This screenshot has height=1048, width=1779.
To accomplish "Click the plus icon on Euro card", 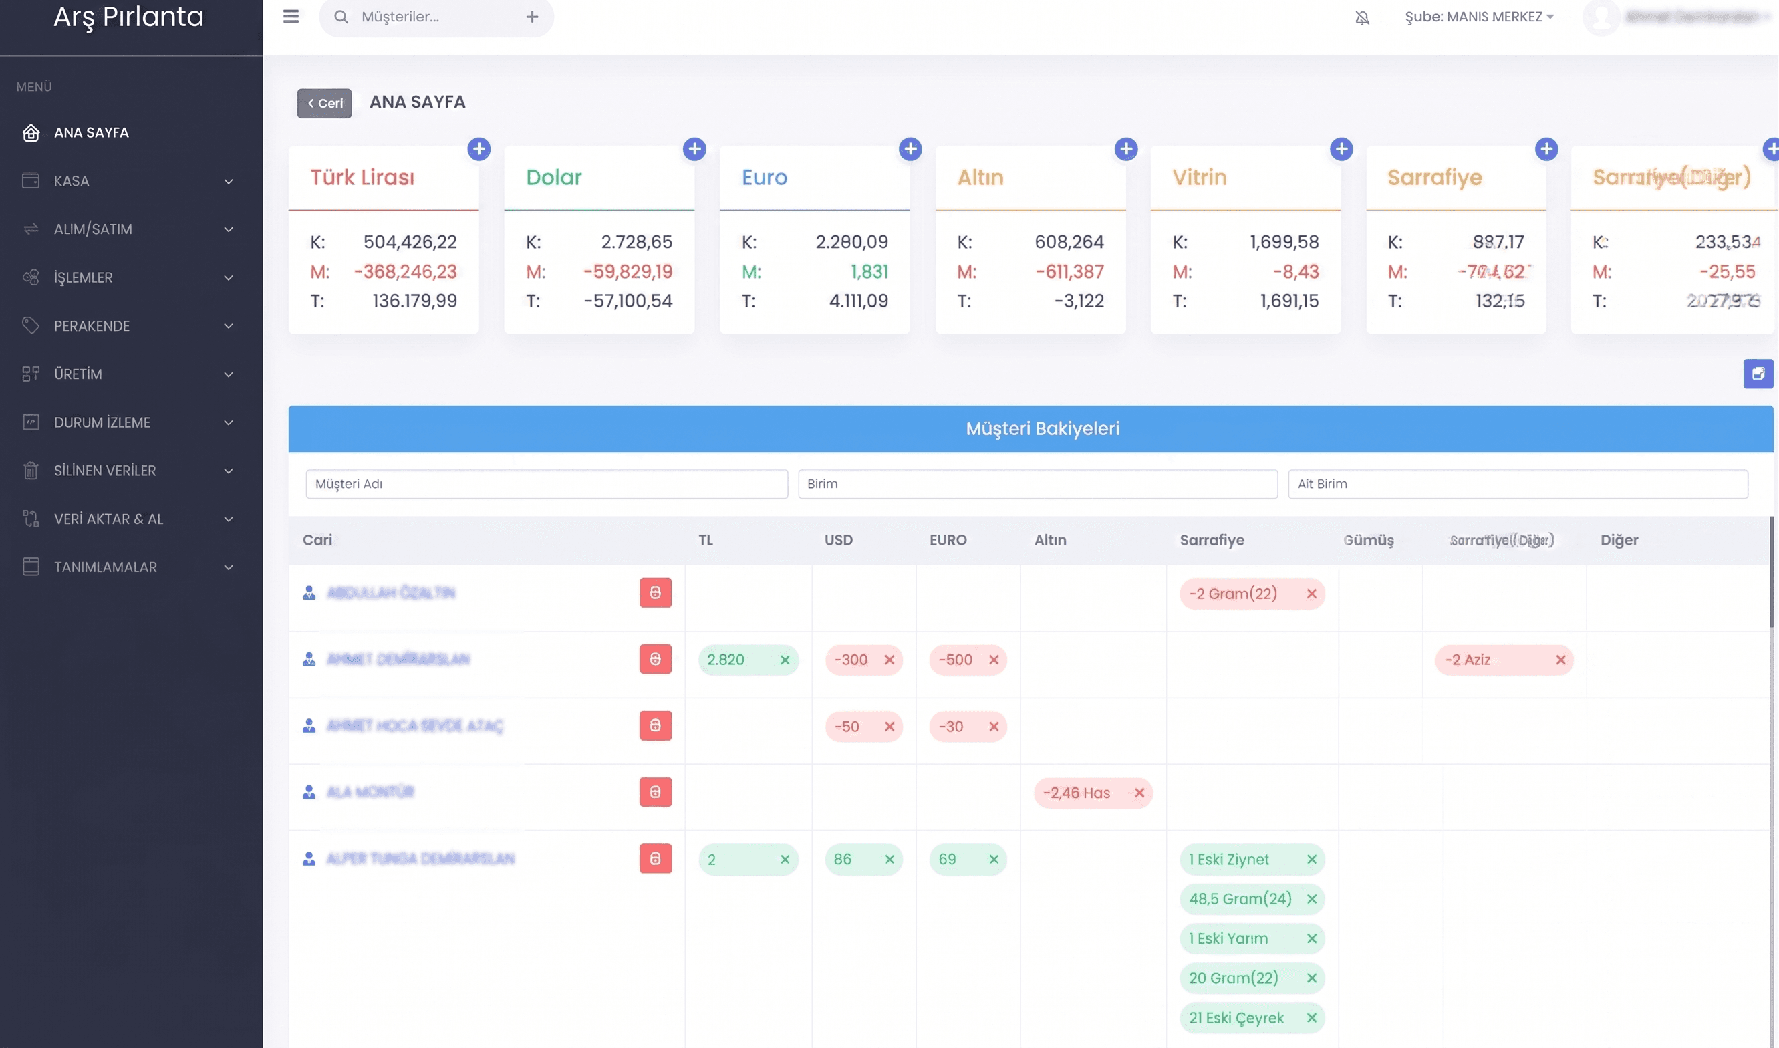I will [910, 149].
